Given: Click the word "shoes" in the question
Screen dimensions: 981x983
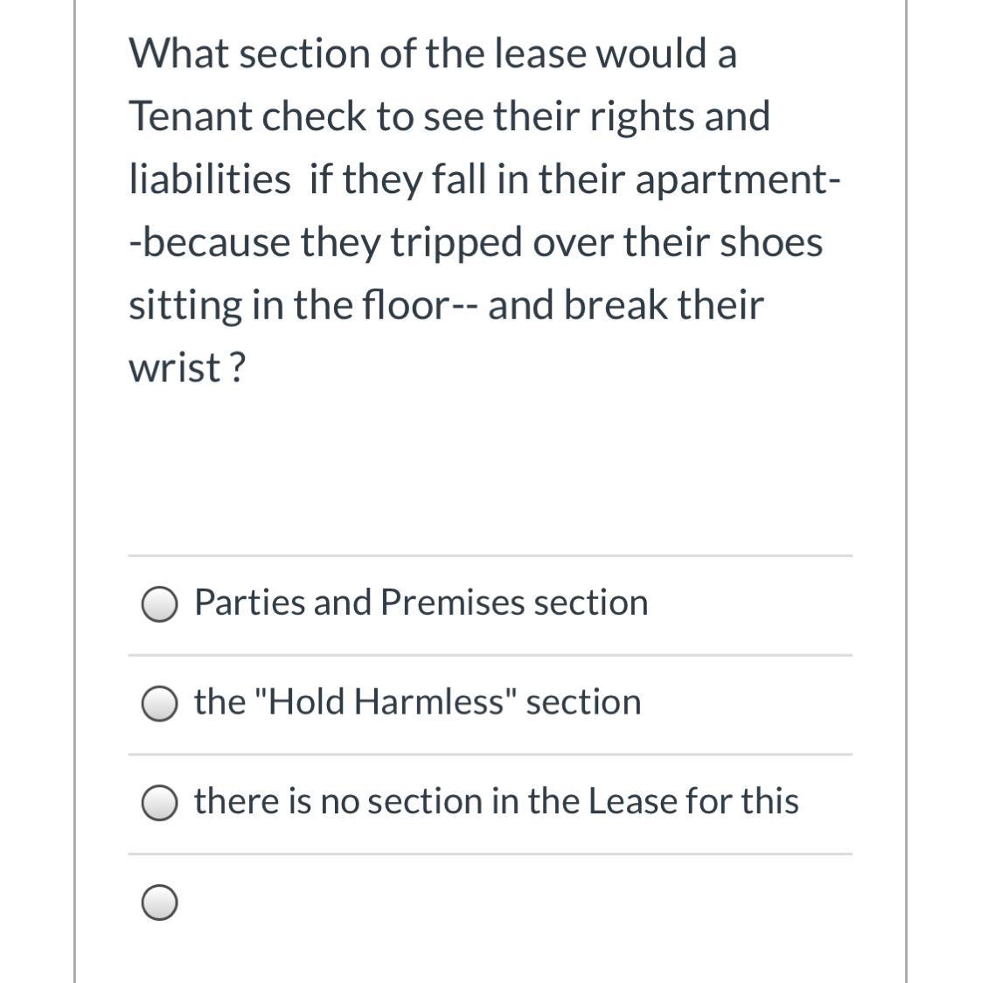Looking at the screenshot, I should click(x=770, y=242).
